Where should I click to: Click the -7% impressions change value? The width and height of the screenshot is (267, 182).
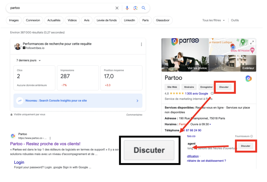coord(64,85)
